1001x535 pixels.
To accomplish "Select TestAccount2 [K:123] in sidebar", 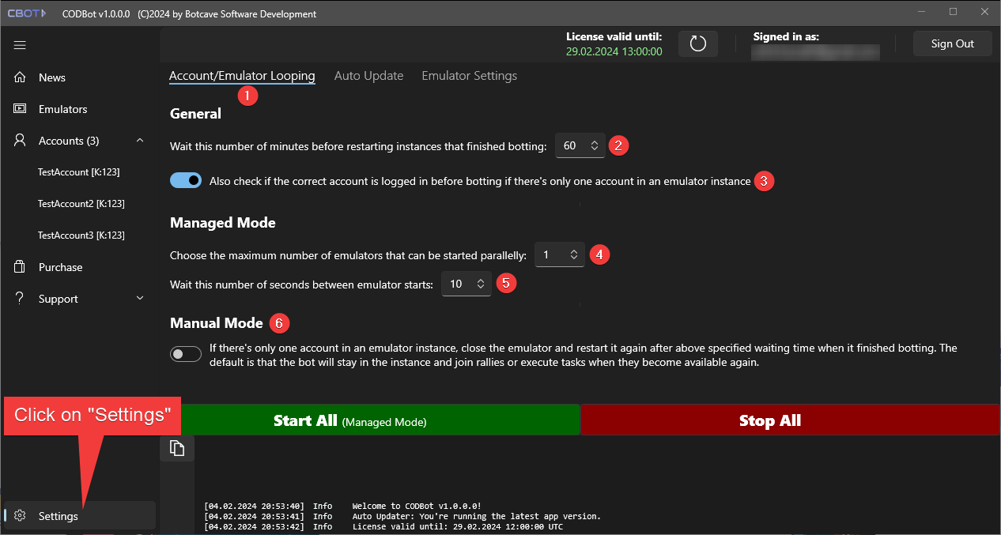I will pos(81,204).
